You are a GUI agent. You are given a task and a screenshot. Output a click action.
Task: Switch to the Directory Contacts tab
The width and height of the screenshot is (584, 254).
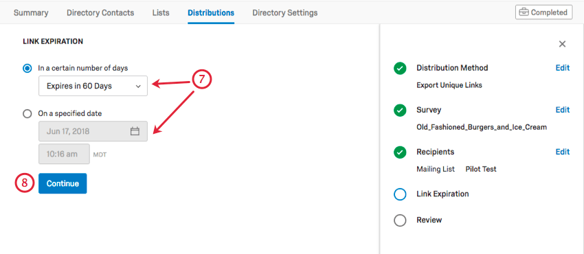pos(100,12)
